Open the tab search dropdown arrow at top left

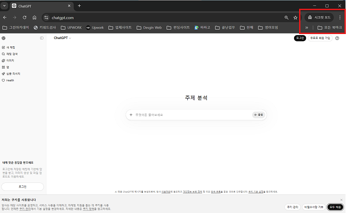tap(4, 6)
